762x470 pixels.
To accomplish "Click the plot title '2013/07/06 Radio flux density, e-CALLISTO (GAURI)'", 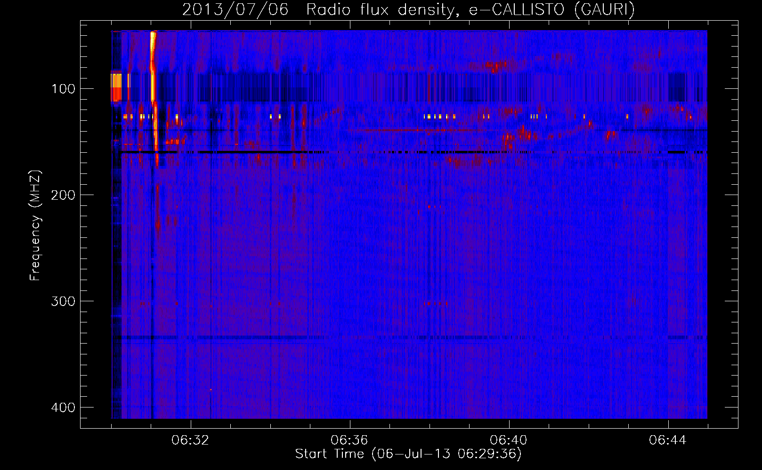I will click(x=408, y=9).
